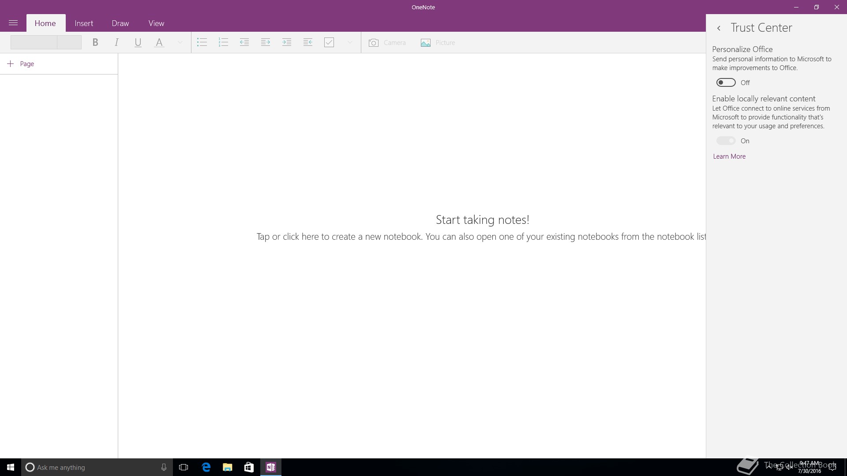847x476 pixels.
Task: Restore down the OneNote window
Action: pos(817,7)
